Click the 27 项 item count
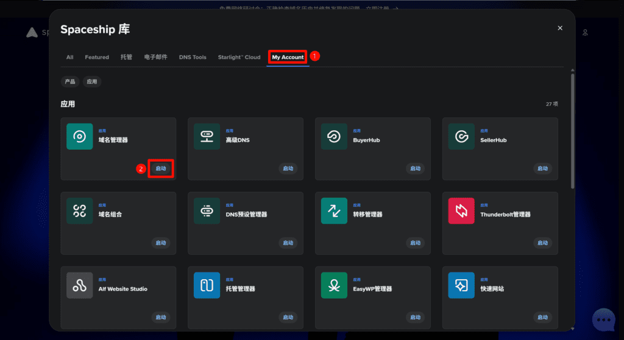Image resolution: width=624 pixels, height=340 pixels. 551,104
